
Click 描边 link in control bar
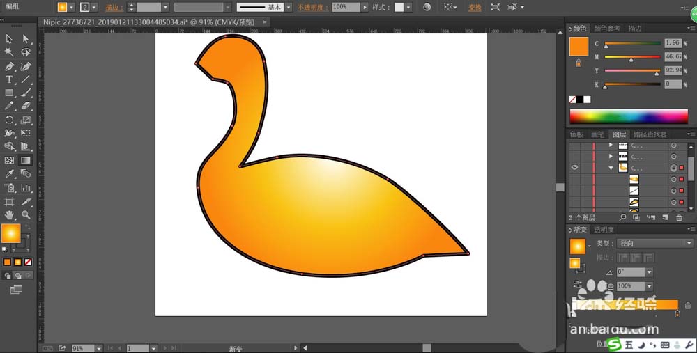coord(114,8)
